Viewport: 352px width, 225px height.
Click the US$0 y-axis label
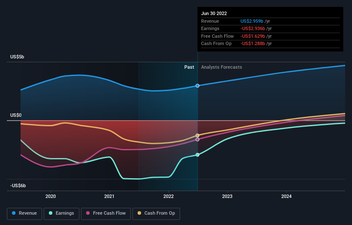click(16, 116)
